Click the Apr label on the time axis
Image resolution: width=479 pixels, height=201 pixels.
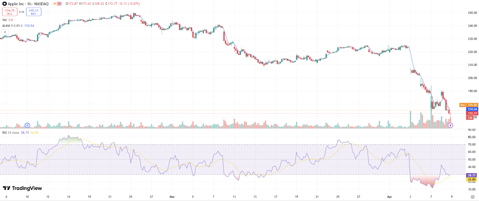[389, 197]
